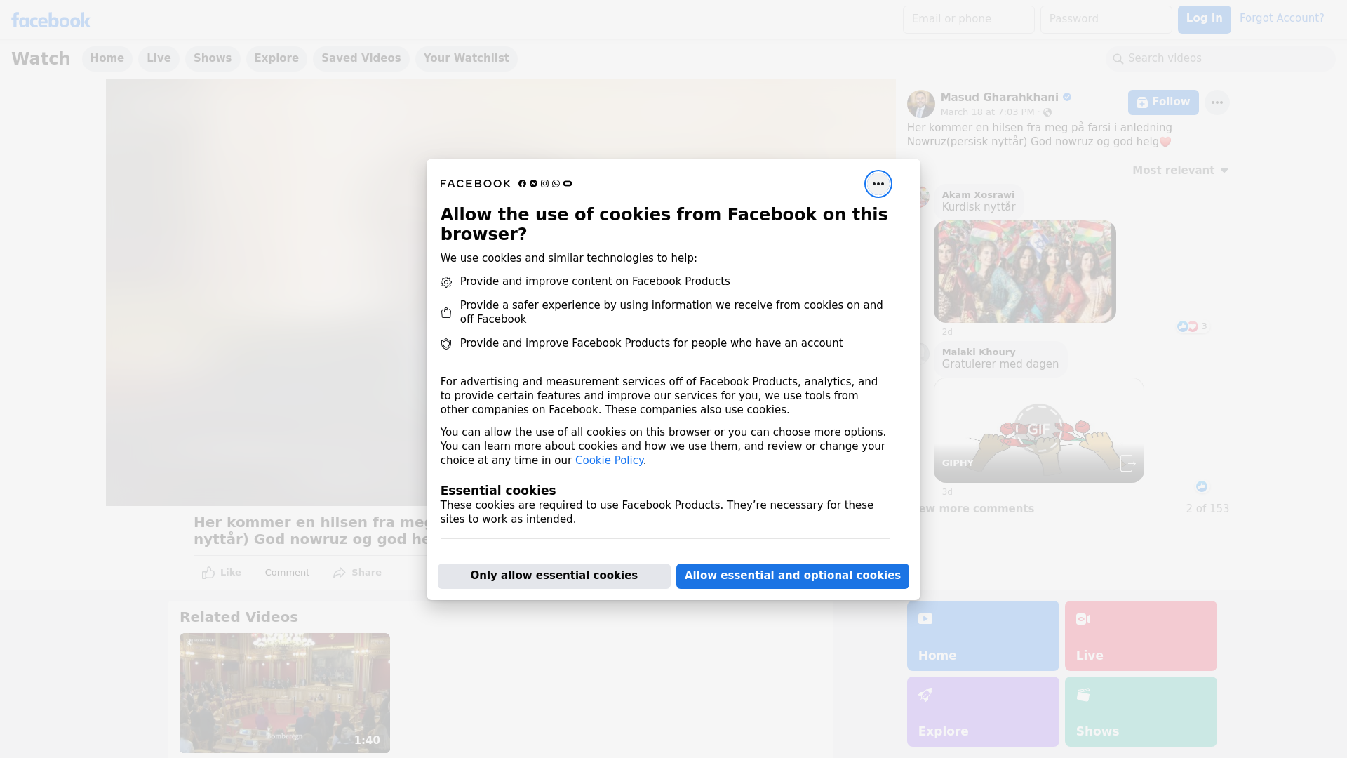Open the Explore tab in Watch

276,59
